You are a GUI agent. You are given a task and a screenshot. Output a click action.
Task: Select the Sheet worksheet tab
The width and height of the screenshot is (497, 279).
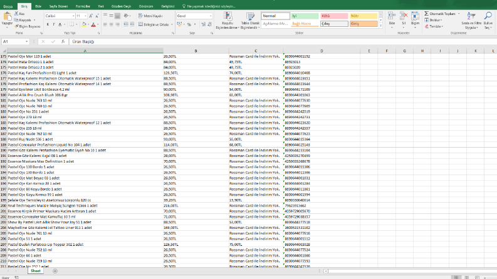(x=36, y=271)
